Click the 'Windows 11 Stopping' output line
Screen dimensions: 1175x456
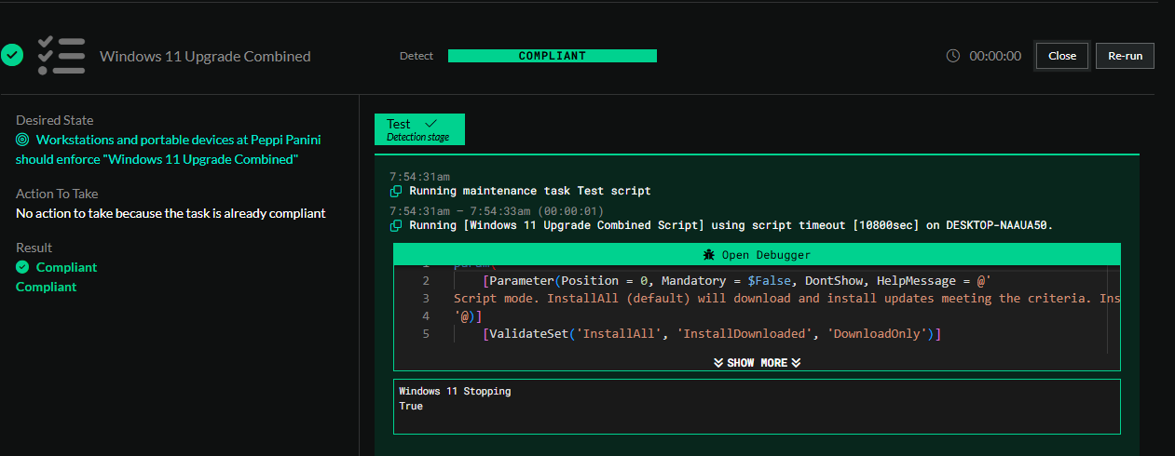tap(455, 391)
